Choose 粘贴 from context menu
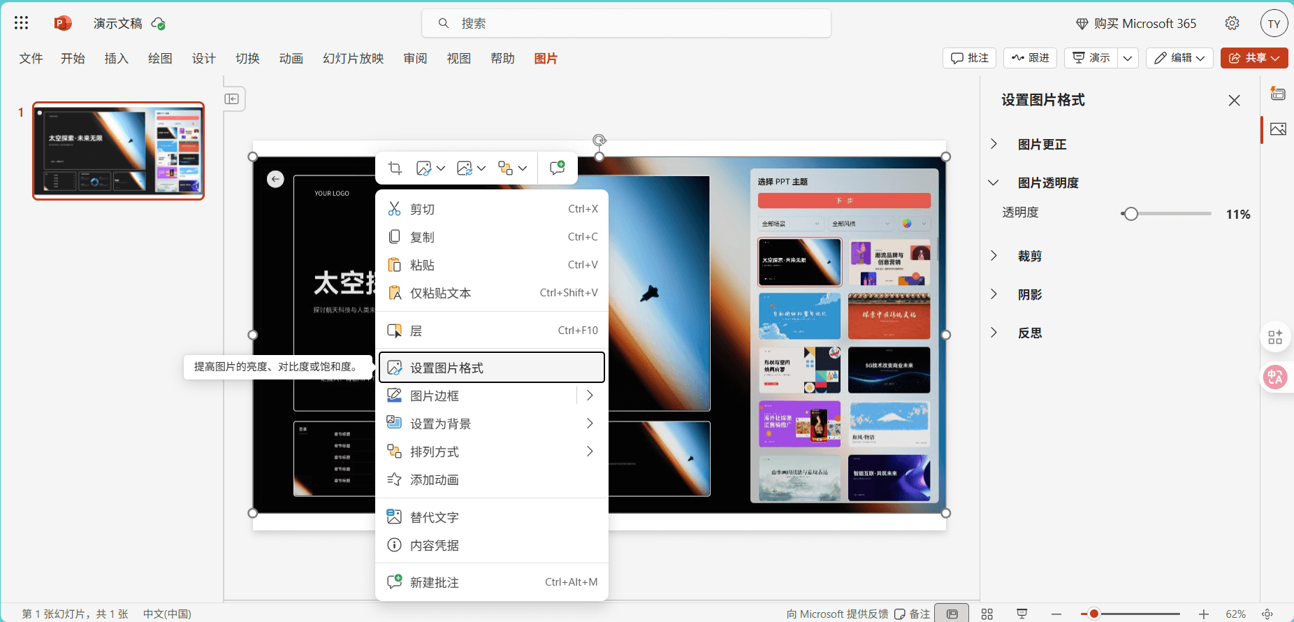This screenshot has height=622, width=1294. [x=492, y=265]
